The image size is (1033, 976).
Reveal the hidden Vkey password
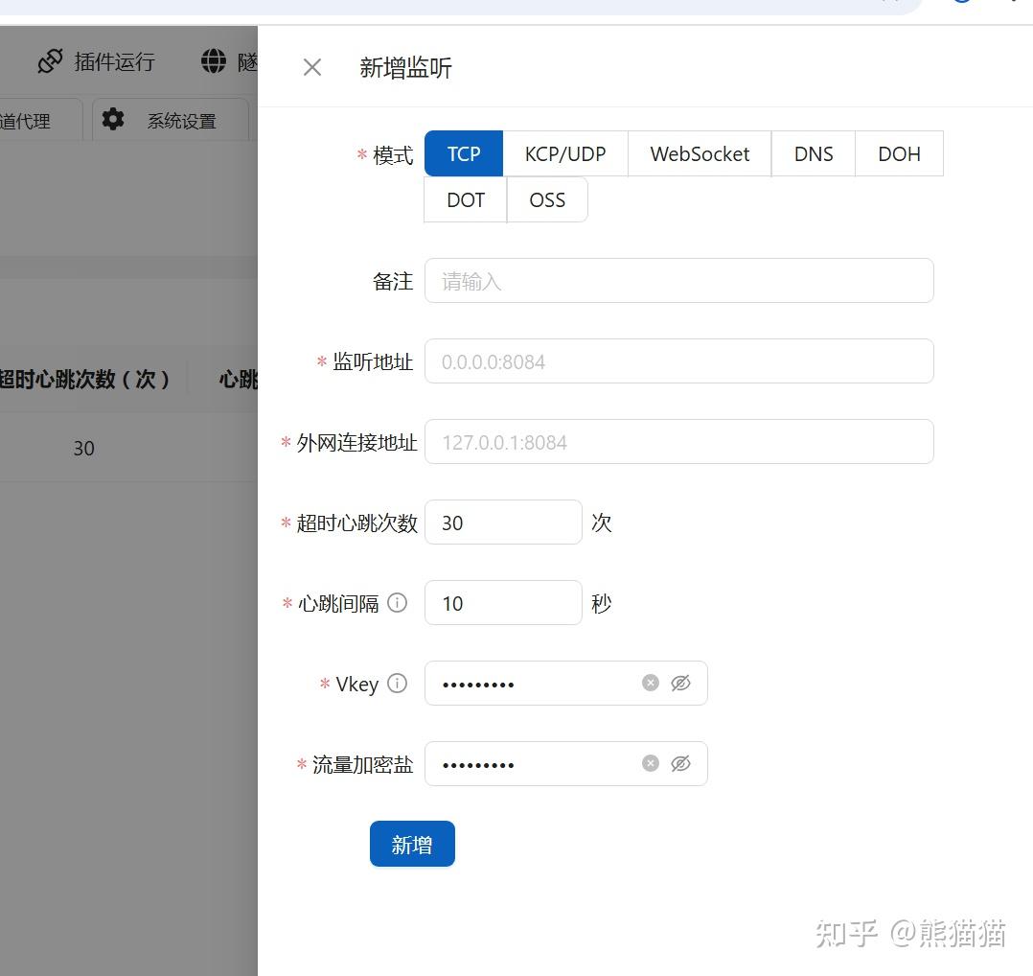(x=681, y=683)
